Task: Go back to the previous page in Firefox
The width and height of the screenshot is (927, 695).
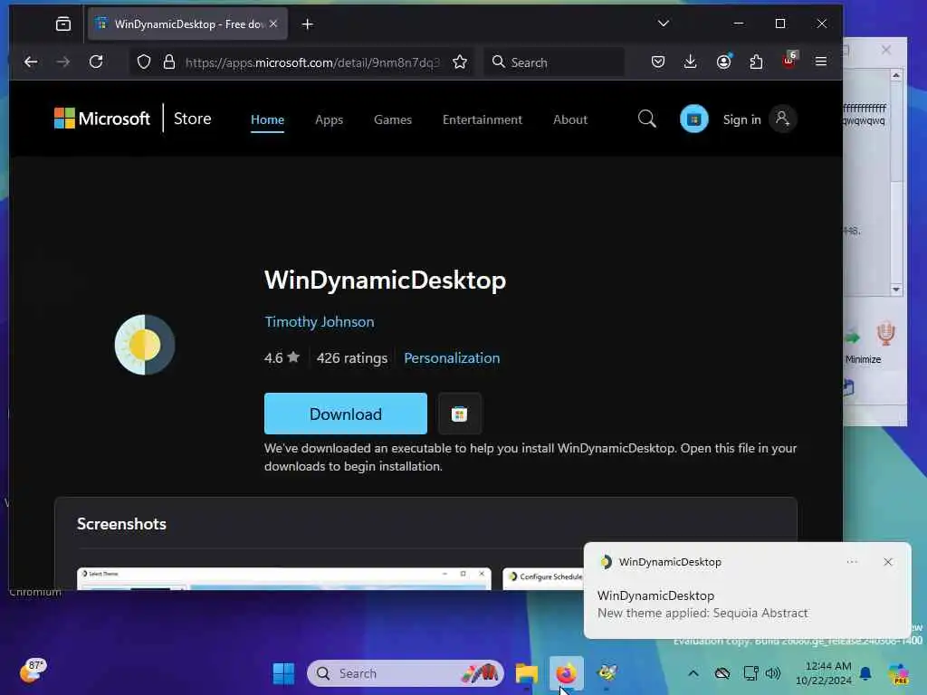Action: click(x=31, y=62)
